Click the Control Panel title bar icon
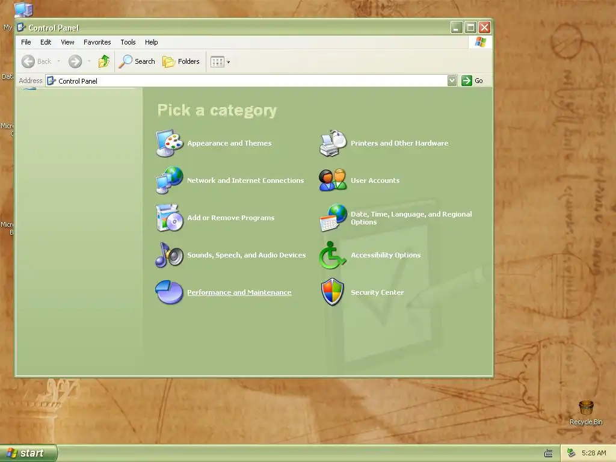 pyautogui.click(x=21, y=27)
